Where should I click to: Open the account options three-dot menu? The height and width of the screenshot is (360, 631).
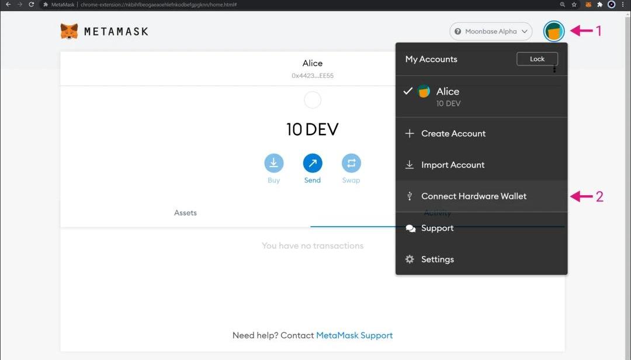coord(554,69)
